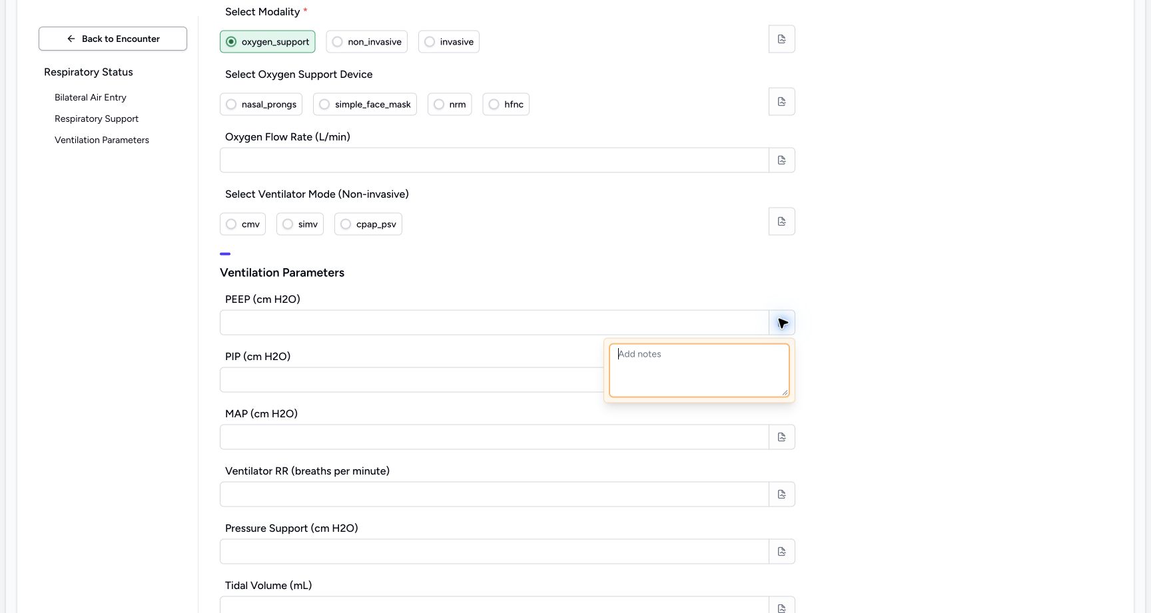
Task: Focus the Ventilator RR input field
Action: pos(494,495)
